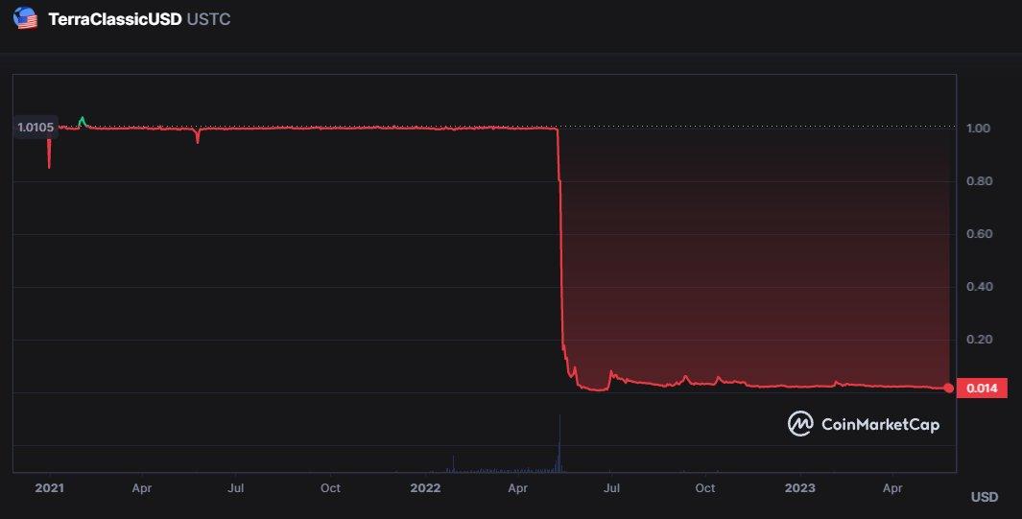Click the USD currency label
Viewport: 1022px width, 519px height.
(984, 497)
